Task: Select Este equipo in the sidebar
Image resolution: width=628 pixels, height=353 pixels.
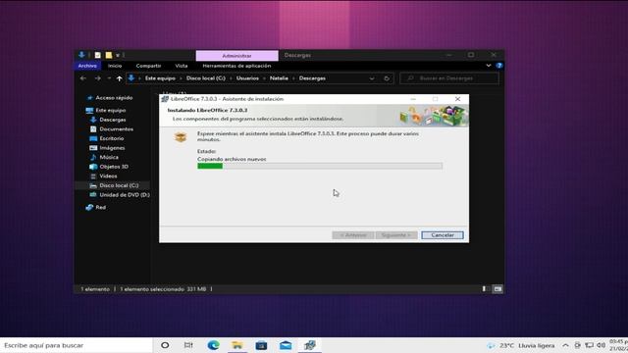Action: point(111,110)
